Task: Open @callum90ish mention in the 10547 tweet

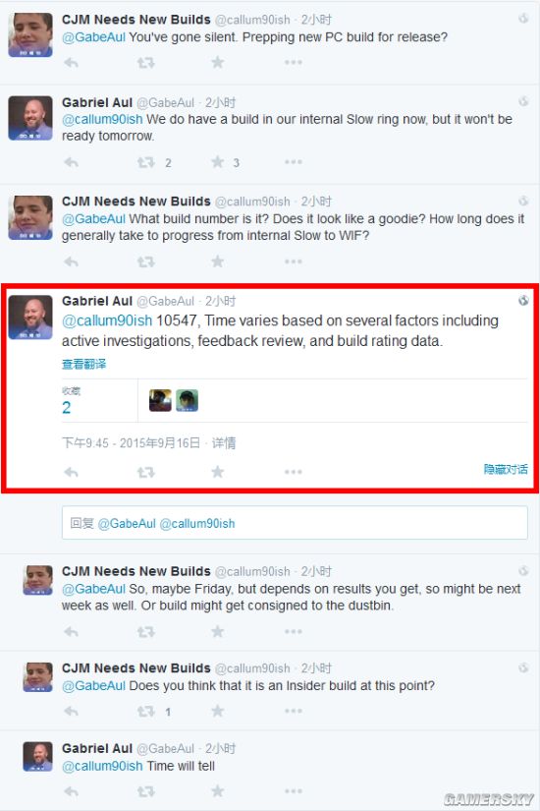Action: pyautogui.click(x=107, y=320)
